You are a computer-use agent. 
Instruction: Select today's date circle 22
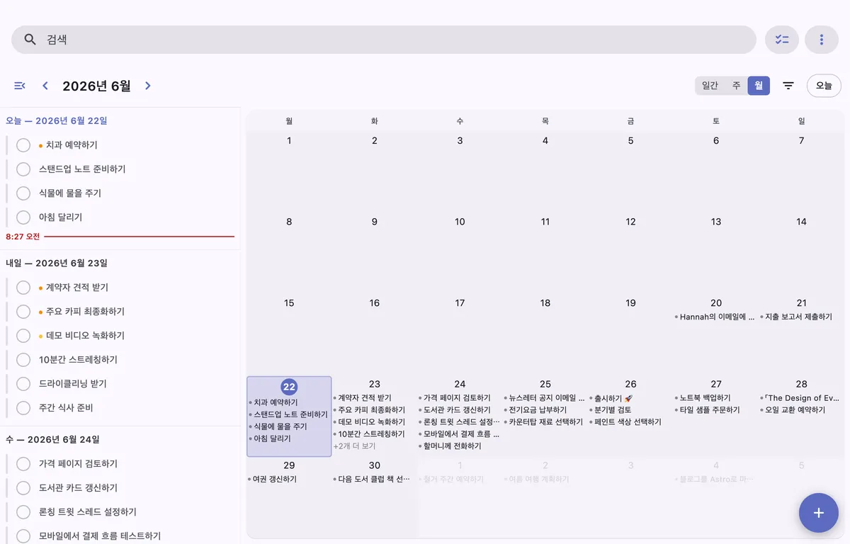(289, 387)
